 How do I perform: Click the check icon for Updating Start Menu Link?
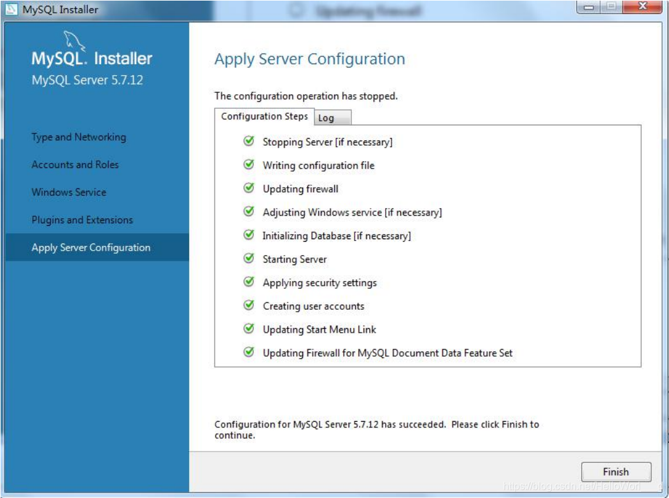[x=249, y=329]
